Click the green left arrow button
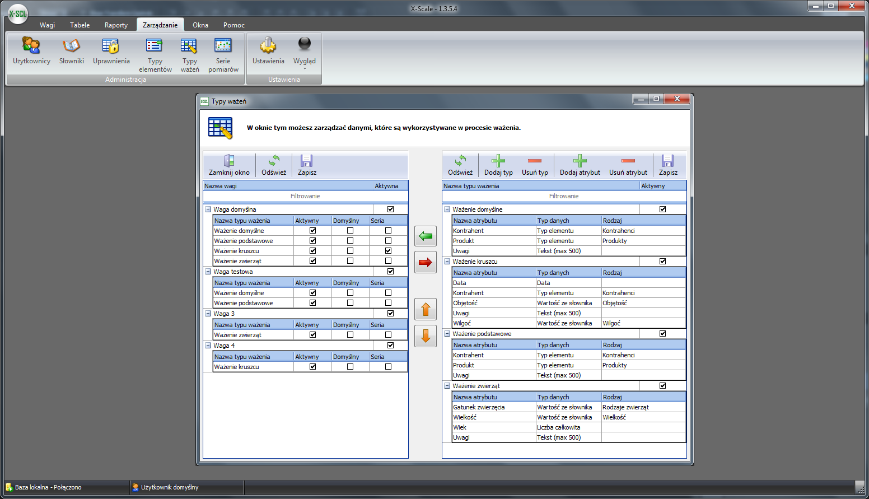The image size is (869, 499). point(426,236)
